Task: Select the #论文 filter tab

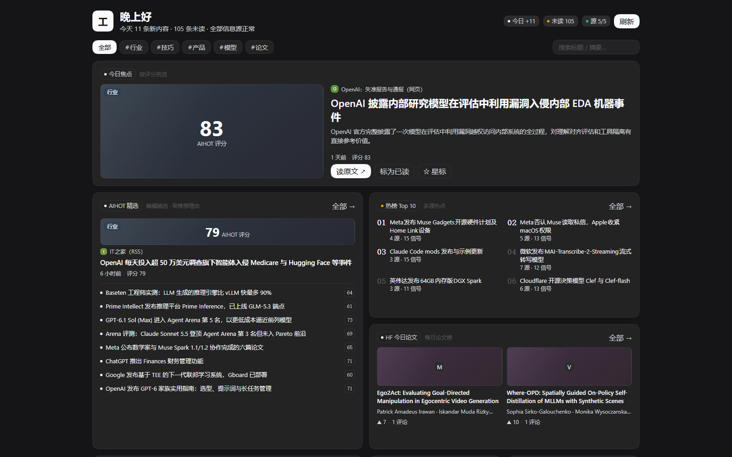Action: tap(259, 47)
